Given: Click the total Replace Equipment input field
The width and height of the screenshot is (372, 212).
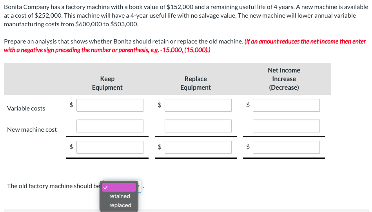Looking at the screenshot, I should tap(198, 147).
